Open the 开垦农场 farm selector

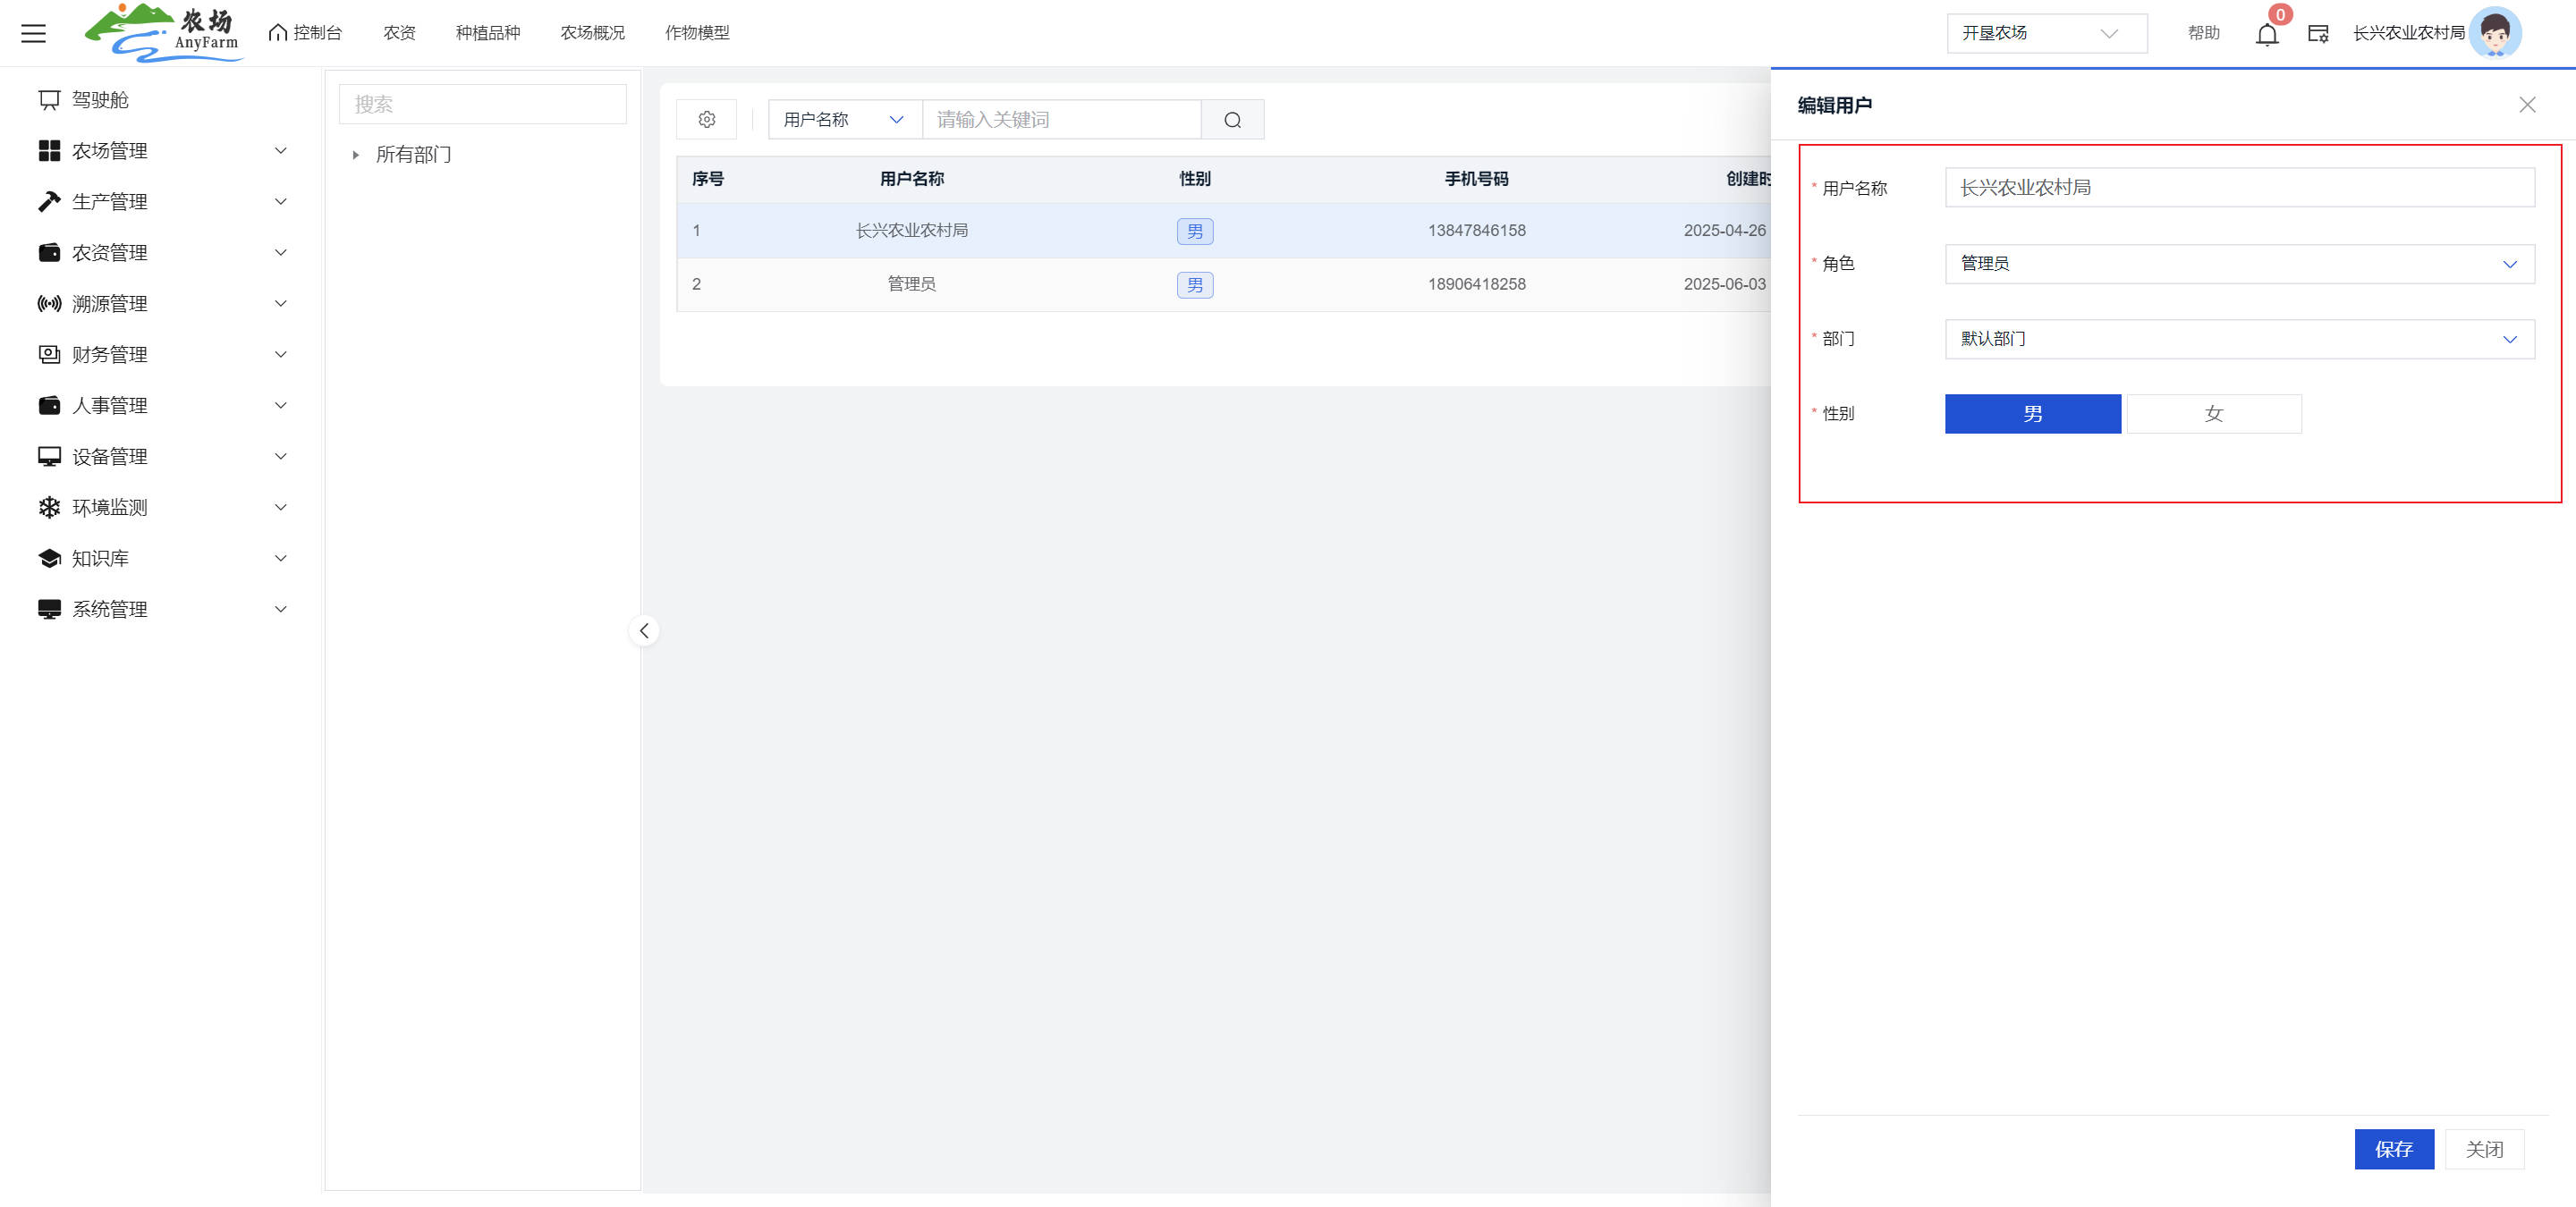click(2045, 34)
